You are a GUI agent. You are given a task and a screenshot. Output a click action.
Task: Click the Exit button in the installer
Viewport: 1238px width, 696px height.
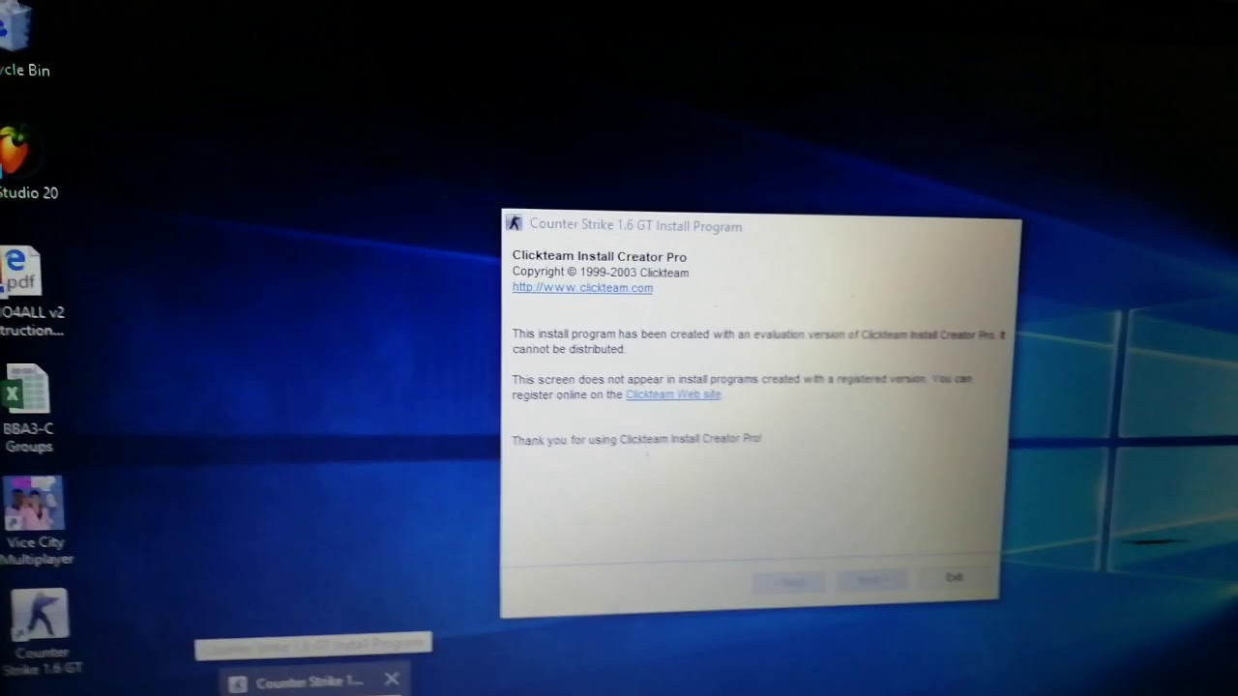[954, 577]
